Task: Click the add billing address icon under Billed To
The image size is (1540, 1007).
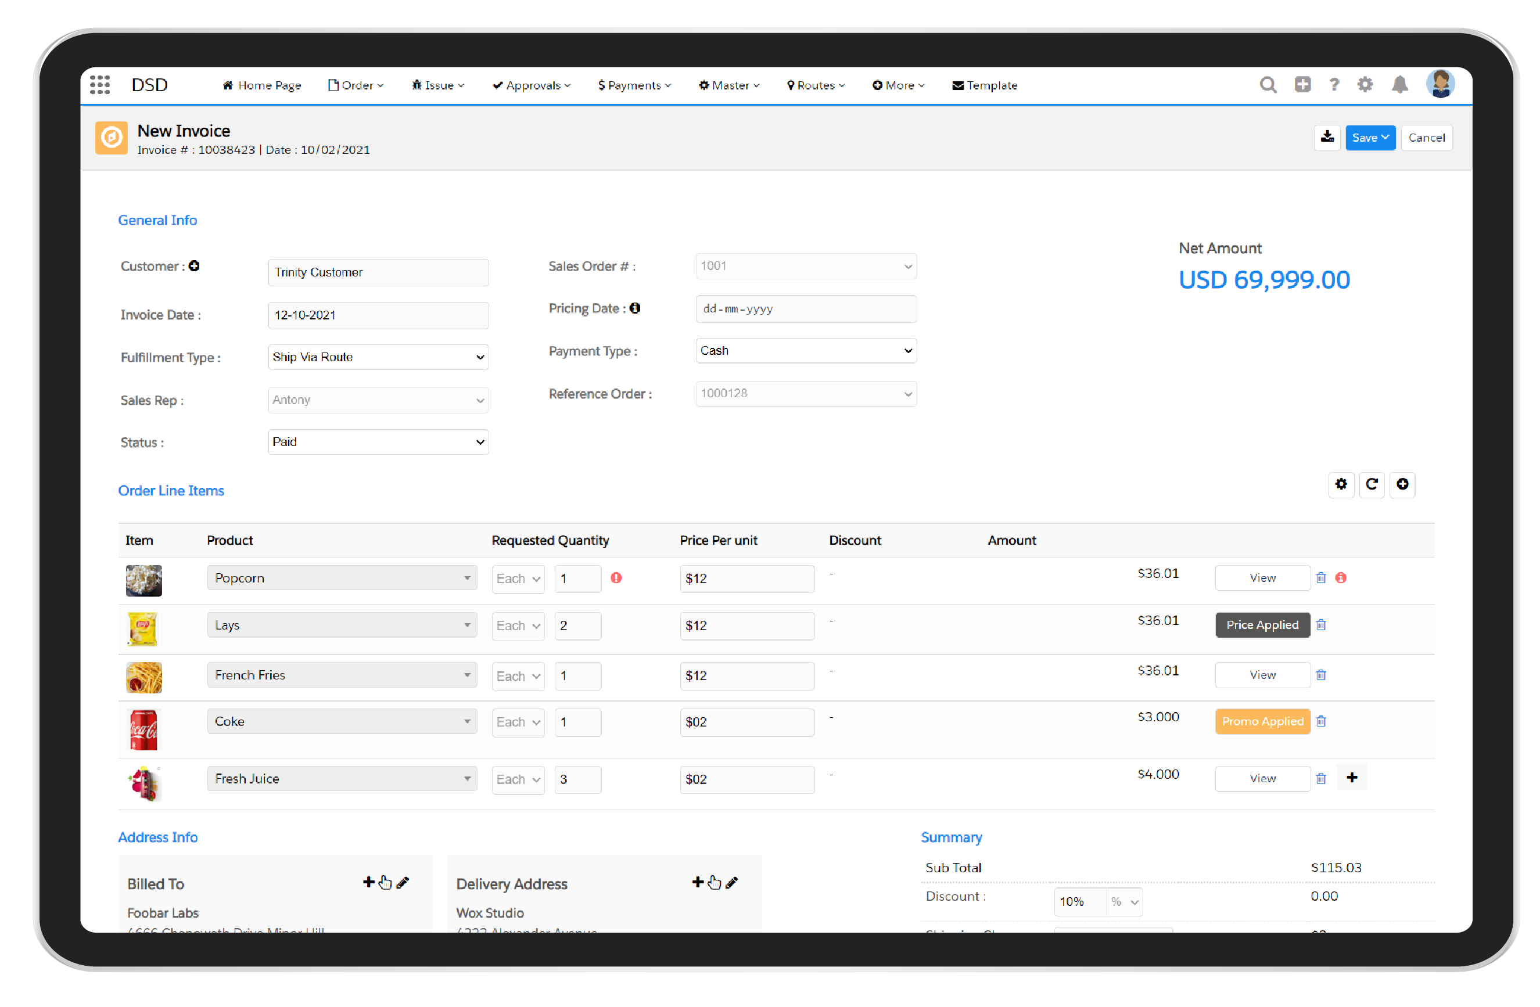Action: click(369, 883)
